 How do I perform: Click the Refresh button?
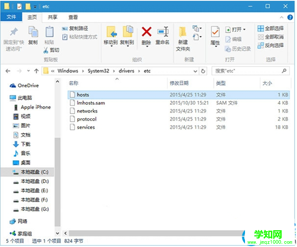click(x=203, y=71)
